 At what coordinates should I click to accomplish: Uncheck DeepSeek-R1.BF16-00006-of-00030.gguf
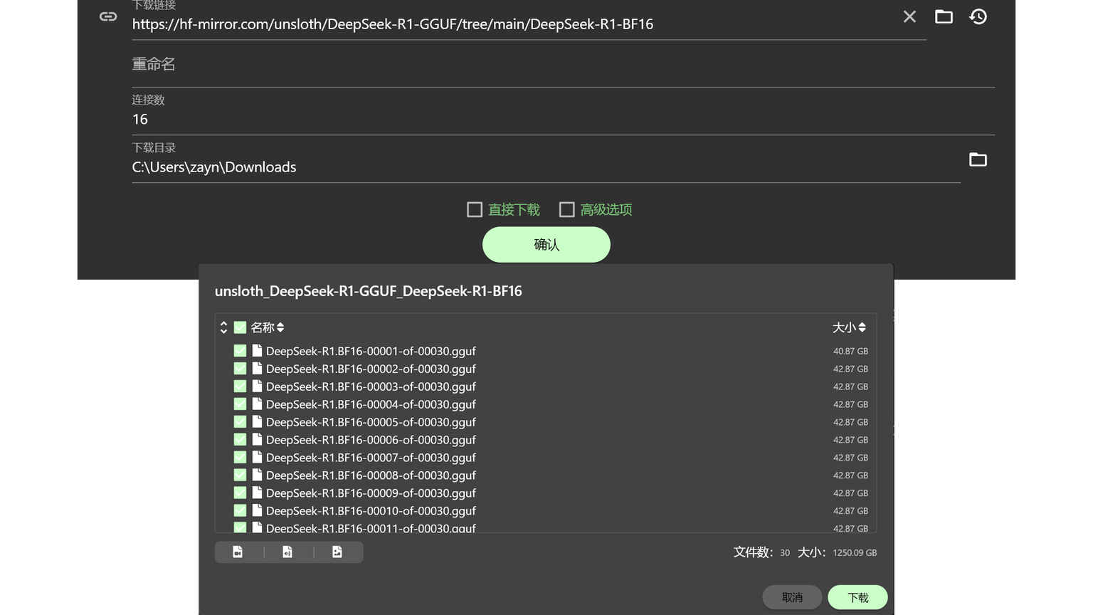(240, 440)
